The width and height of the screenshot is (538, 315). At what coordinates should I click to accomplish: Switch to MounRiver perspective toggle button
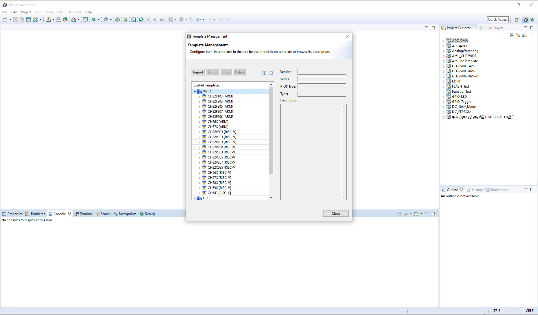(526, 19)
